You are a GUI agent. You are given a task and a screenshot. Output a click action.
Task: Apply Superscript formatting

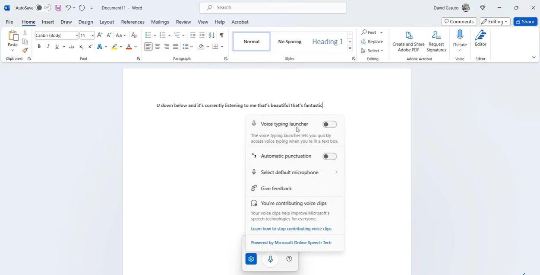point(90,47)
